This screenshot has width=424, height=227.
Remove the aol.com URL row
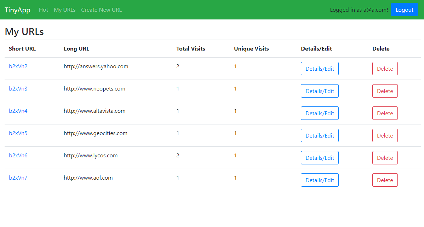pos(385,180)
